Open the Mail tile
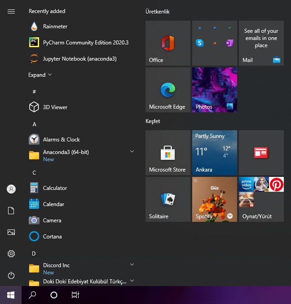 pos(261,43)
